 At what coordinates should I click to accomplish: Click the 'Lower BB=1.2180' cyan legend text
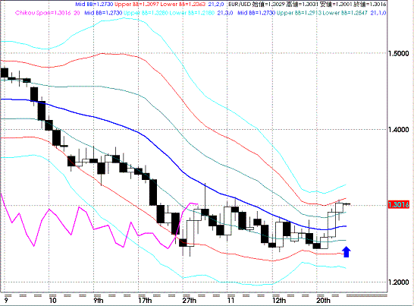click(x=192, y=13)
